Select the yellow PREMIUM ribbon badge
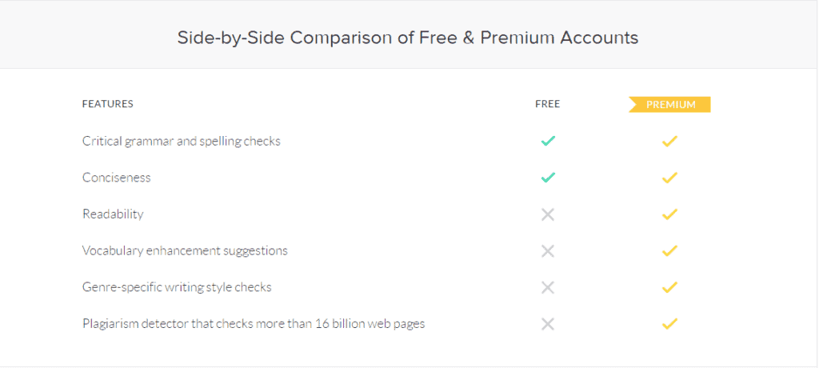This screenshot has width=819, height=368. tap(669, 105)
